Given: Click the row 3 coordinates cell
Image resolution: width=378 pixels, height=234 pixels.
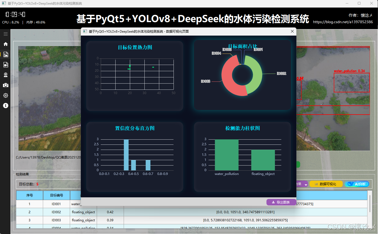Looking at the screenshot, I should [245, 220].
